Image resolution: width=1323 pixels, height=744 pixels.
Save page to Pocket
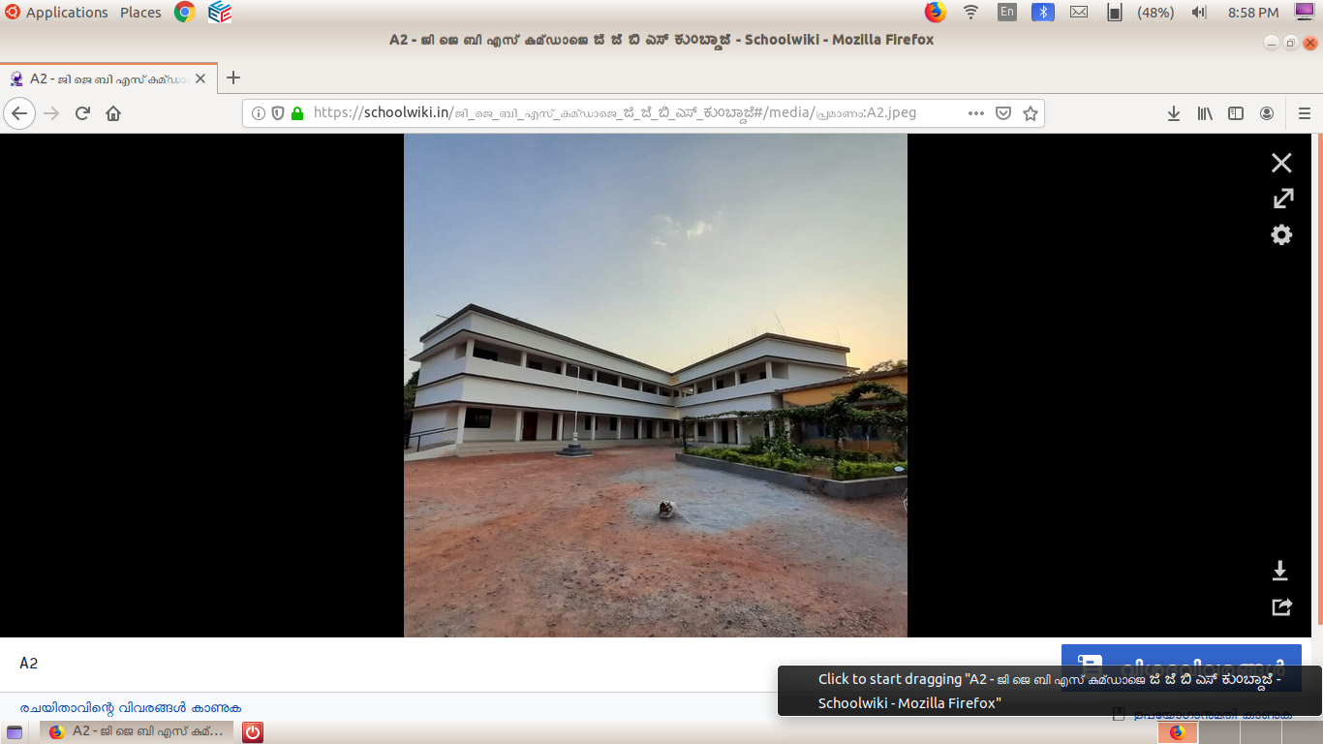1003,113
